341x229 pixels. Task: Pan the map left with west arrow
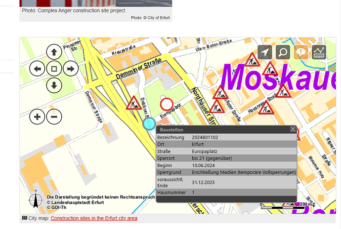[x=38, y=69]
